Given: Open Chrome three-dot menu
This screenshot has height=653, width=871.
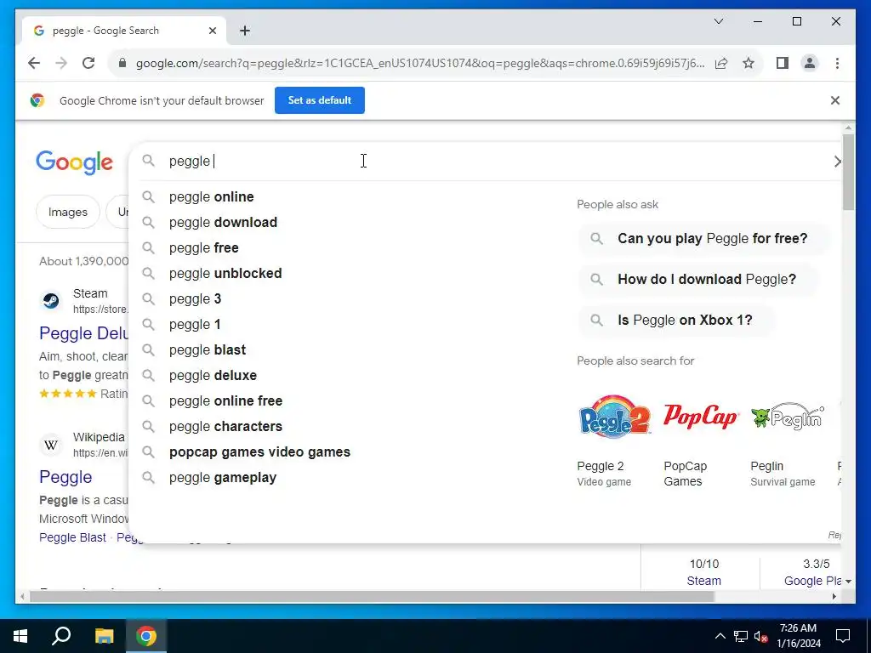Looking at the screenshot, I should 837,63.
